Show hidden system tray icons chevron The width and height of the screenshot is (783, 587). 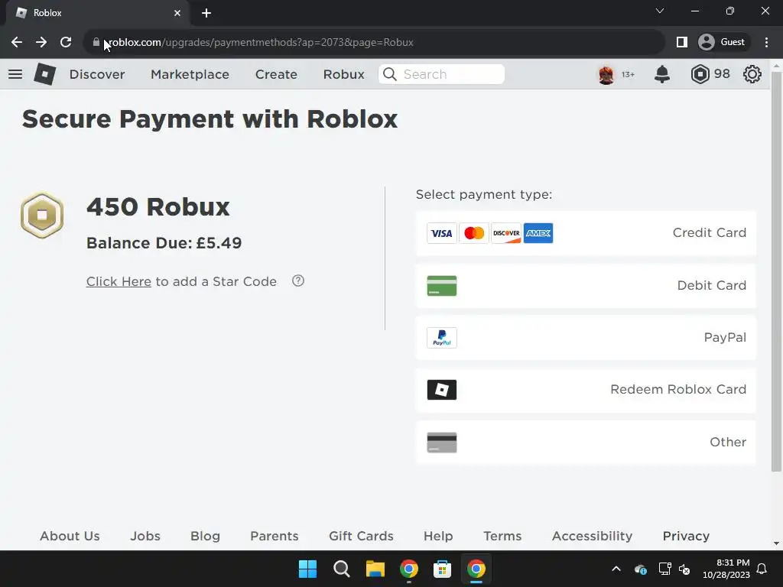616,569
